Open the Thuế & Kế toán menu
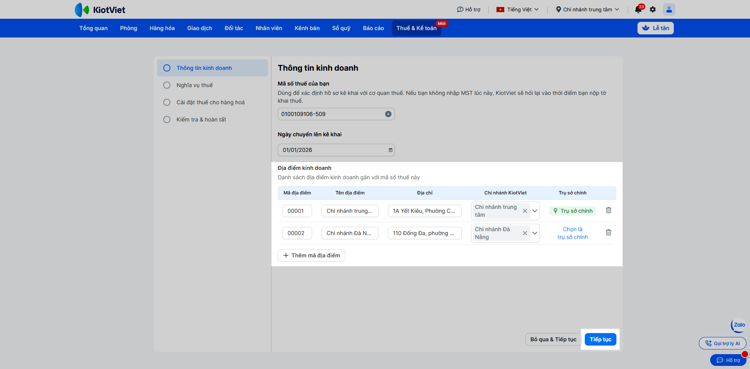 tap(416, 28)
